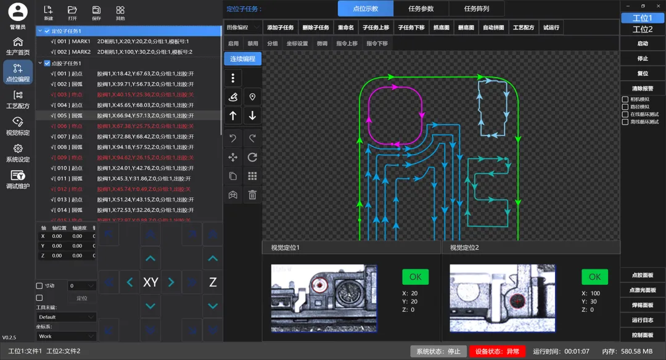This screenshot has height=360, width=666.
Task: Enable 寸动 jog checkbox
Action: point(39,285)
